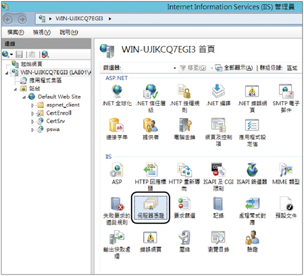Open the 檔案(F) menu
Image resolution: width=304 pixels, height=276 pixels.
(x=16, y=32)
